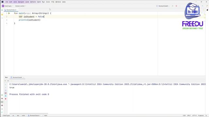Click the red debug icon in top toolbar
Viewport: 209px width, 117px height.
(x=176, y=6)
